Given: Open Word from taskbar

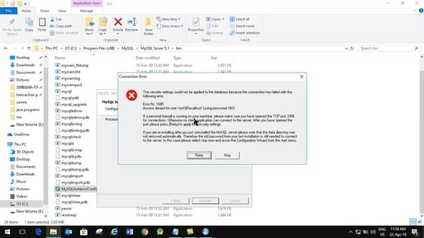Looking at the screenshot, I should [130, 232].
